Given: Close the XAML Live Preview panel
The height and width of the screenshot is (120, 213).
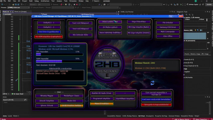Looking at the screenshot, I should [174, 12].
